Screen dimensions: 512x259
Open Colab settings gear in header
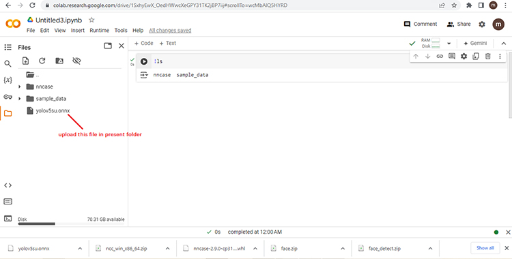click(x=482, y=24)
